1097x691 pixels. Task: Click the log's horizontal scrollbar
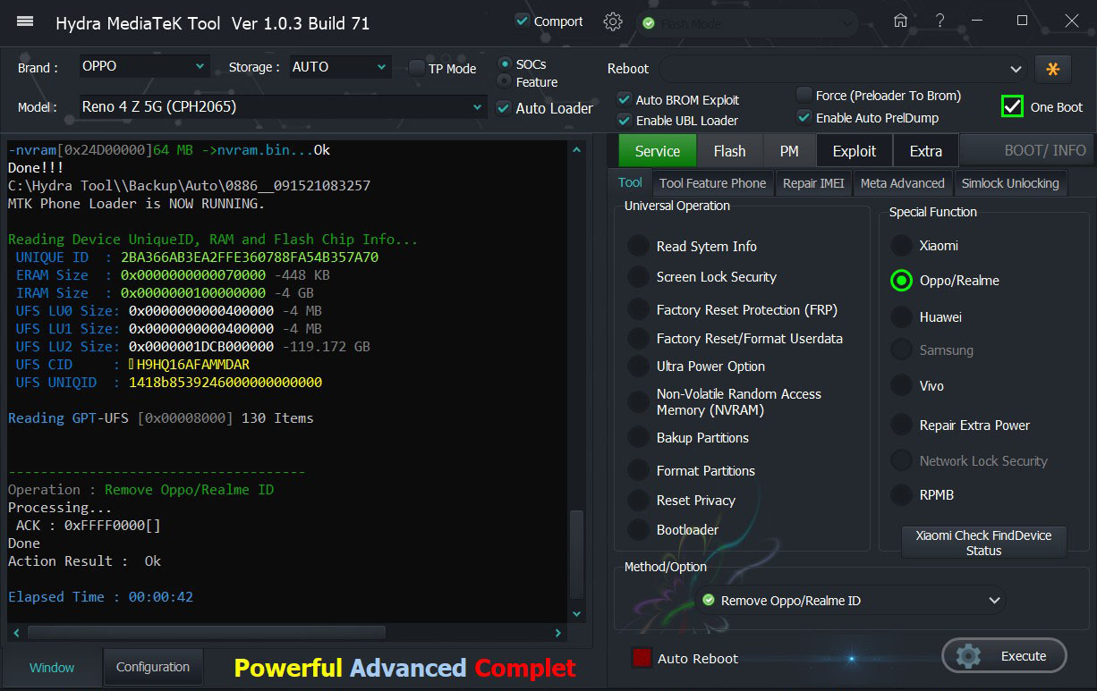(x=207, y=632)
